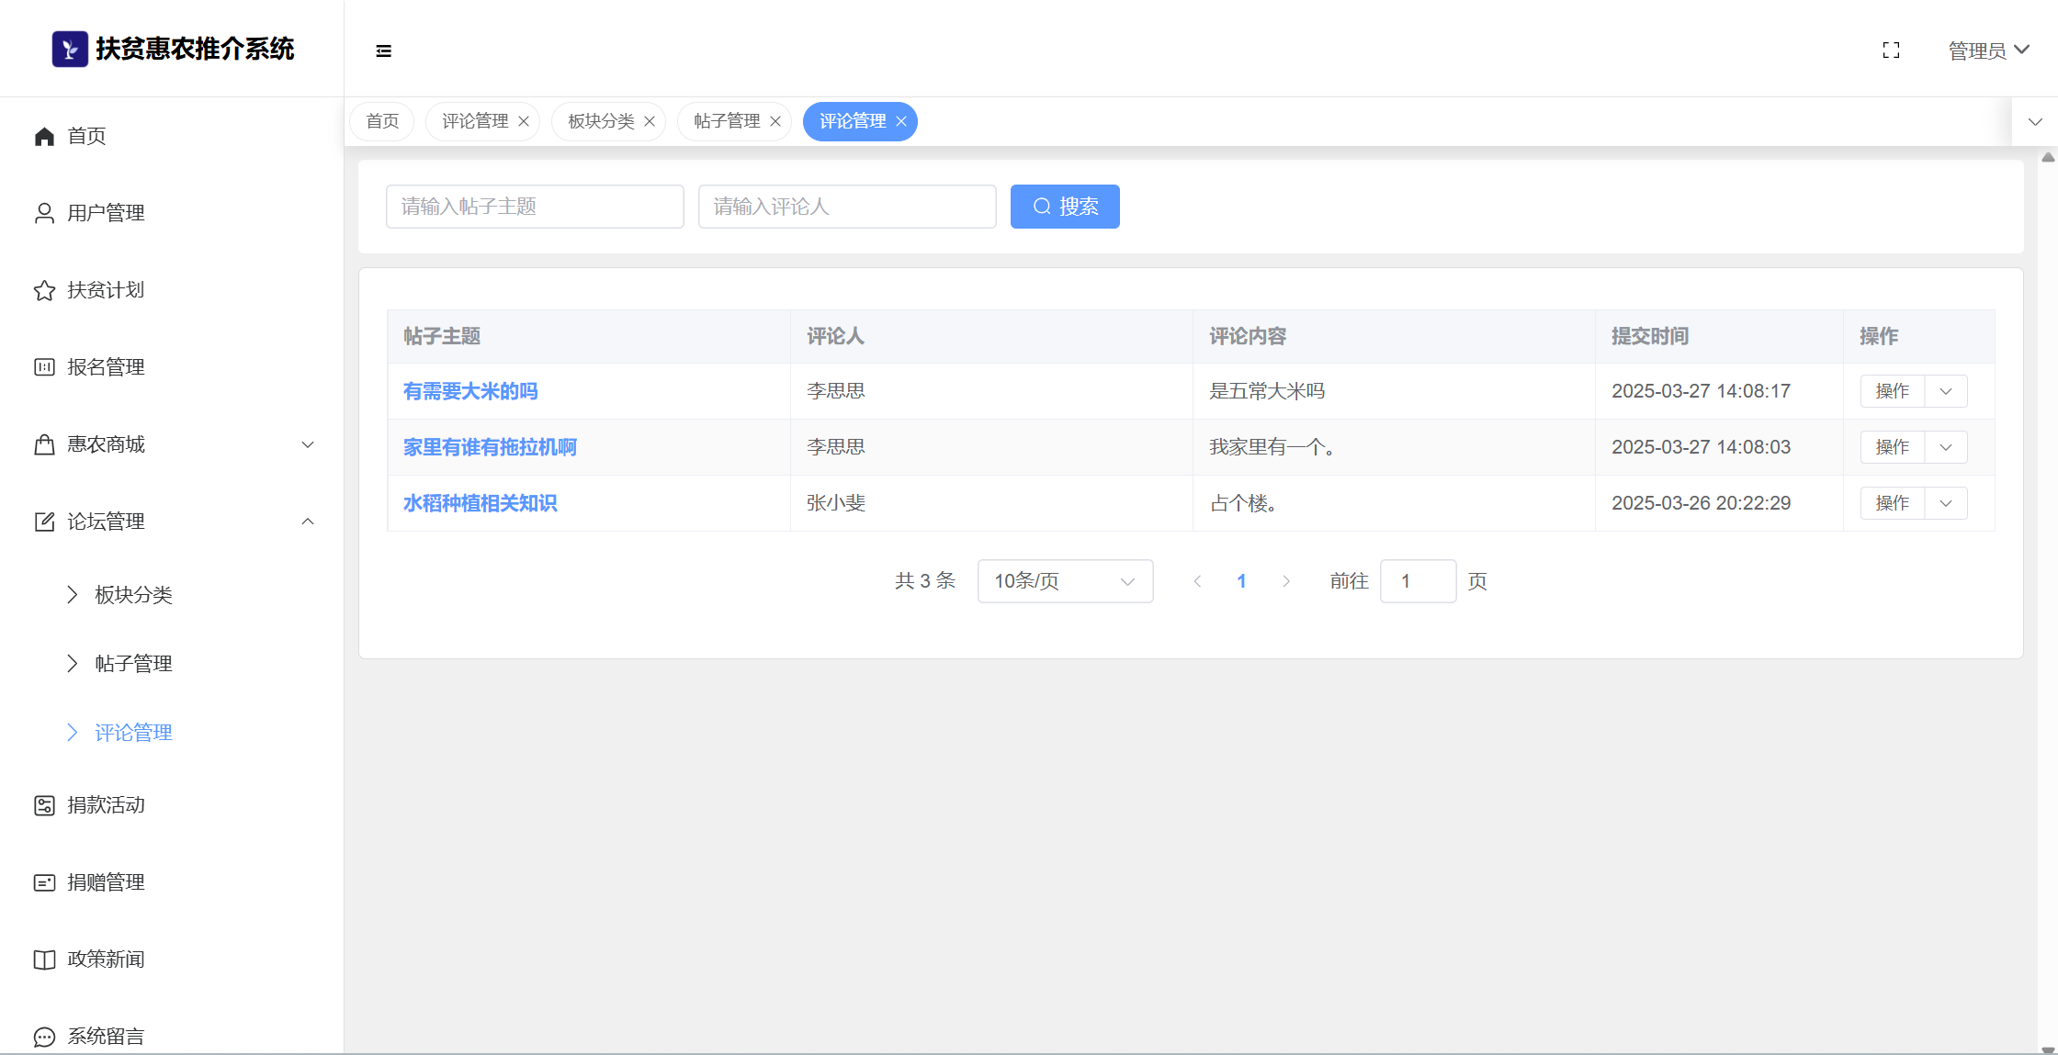Switch to the 首页 tab
Viewport: 2058px width, 1055px height.
coord(382,121)
